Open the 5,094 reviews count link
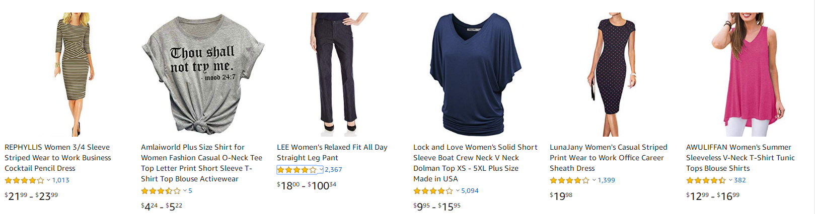The width and height of the screenshot is (815, 214). (470, 191)
